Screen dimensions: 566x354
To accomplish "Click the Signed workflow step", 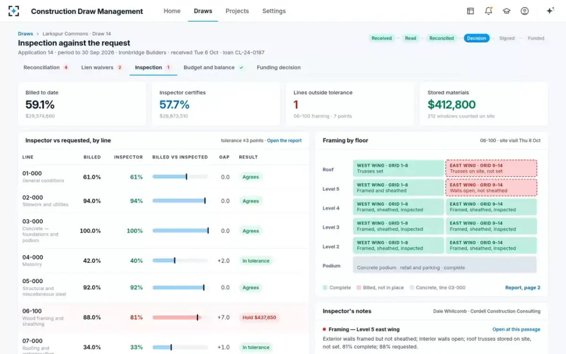I will click(x=507, y=38).
